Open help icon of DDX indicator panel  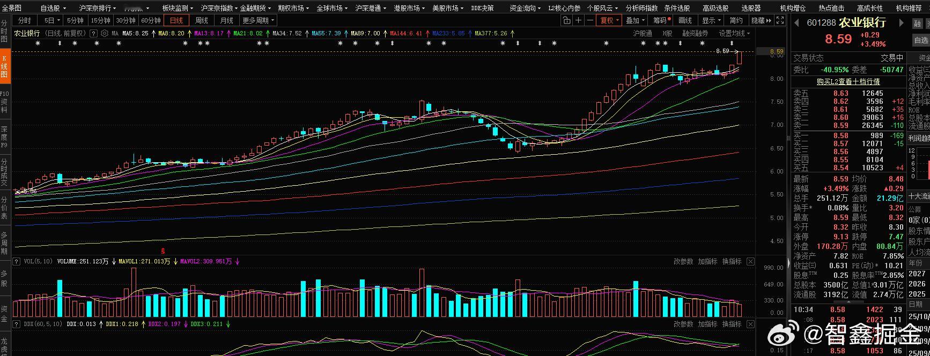[x=17, y=324]
